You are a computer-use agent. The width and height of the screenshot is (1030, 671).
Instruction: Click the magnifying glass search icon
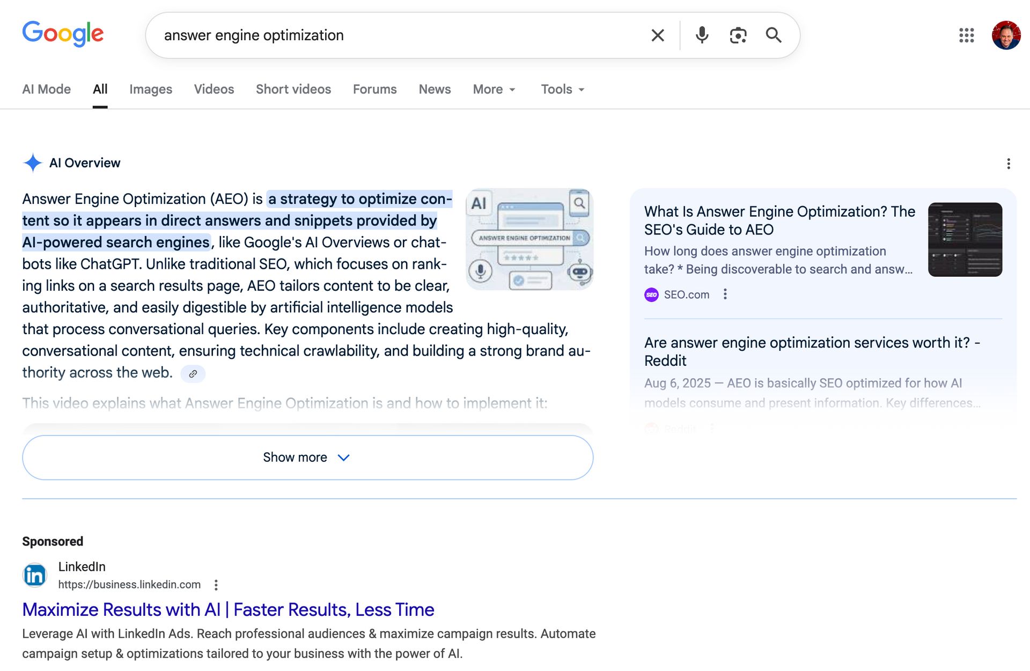773,35
